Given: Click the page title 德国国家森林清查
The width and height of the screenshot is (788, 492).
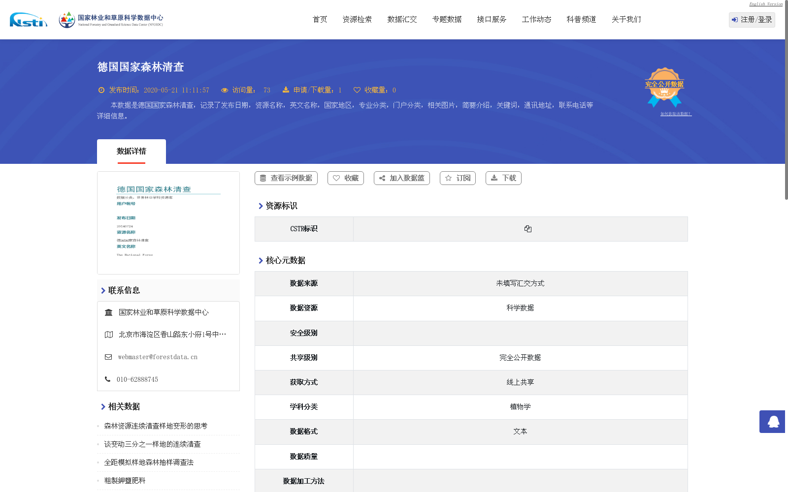Looking at the screenshot, I should point(140,67).
